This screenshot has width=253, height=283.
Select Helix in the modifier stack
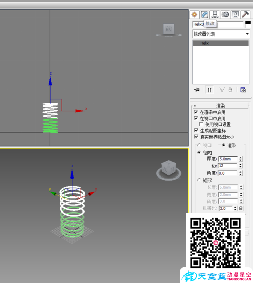pyautogui.click(x=221, y=43)
